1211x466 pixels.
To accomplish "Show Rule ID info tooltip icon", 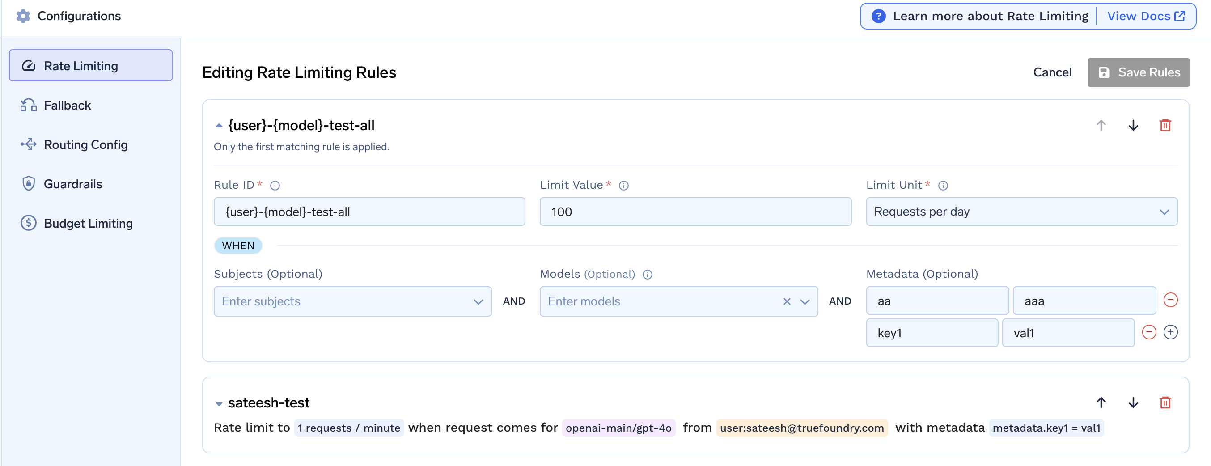I will [275, 186].
